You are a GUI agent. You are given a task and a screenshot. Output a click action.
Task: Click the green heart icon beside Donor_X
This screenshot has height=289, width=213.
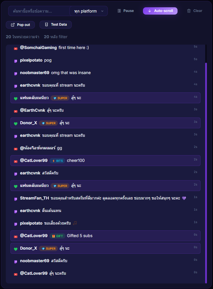[15, 123]
